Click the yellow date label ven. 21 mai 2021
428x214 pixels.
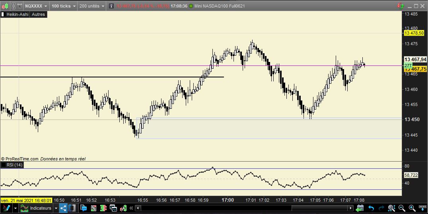coord(26,201)
